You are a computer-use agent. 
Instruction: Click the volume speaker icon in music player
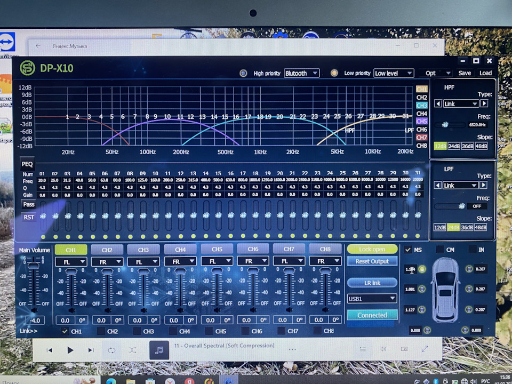[383, 349]
